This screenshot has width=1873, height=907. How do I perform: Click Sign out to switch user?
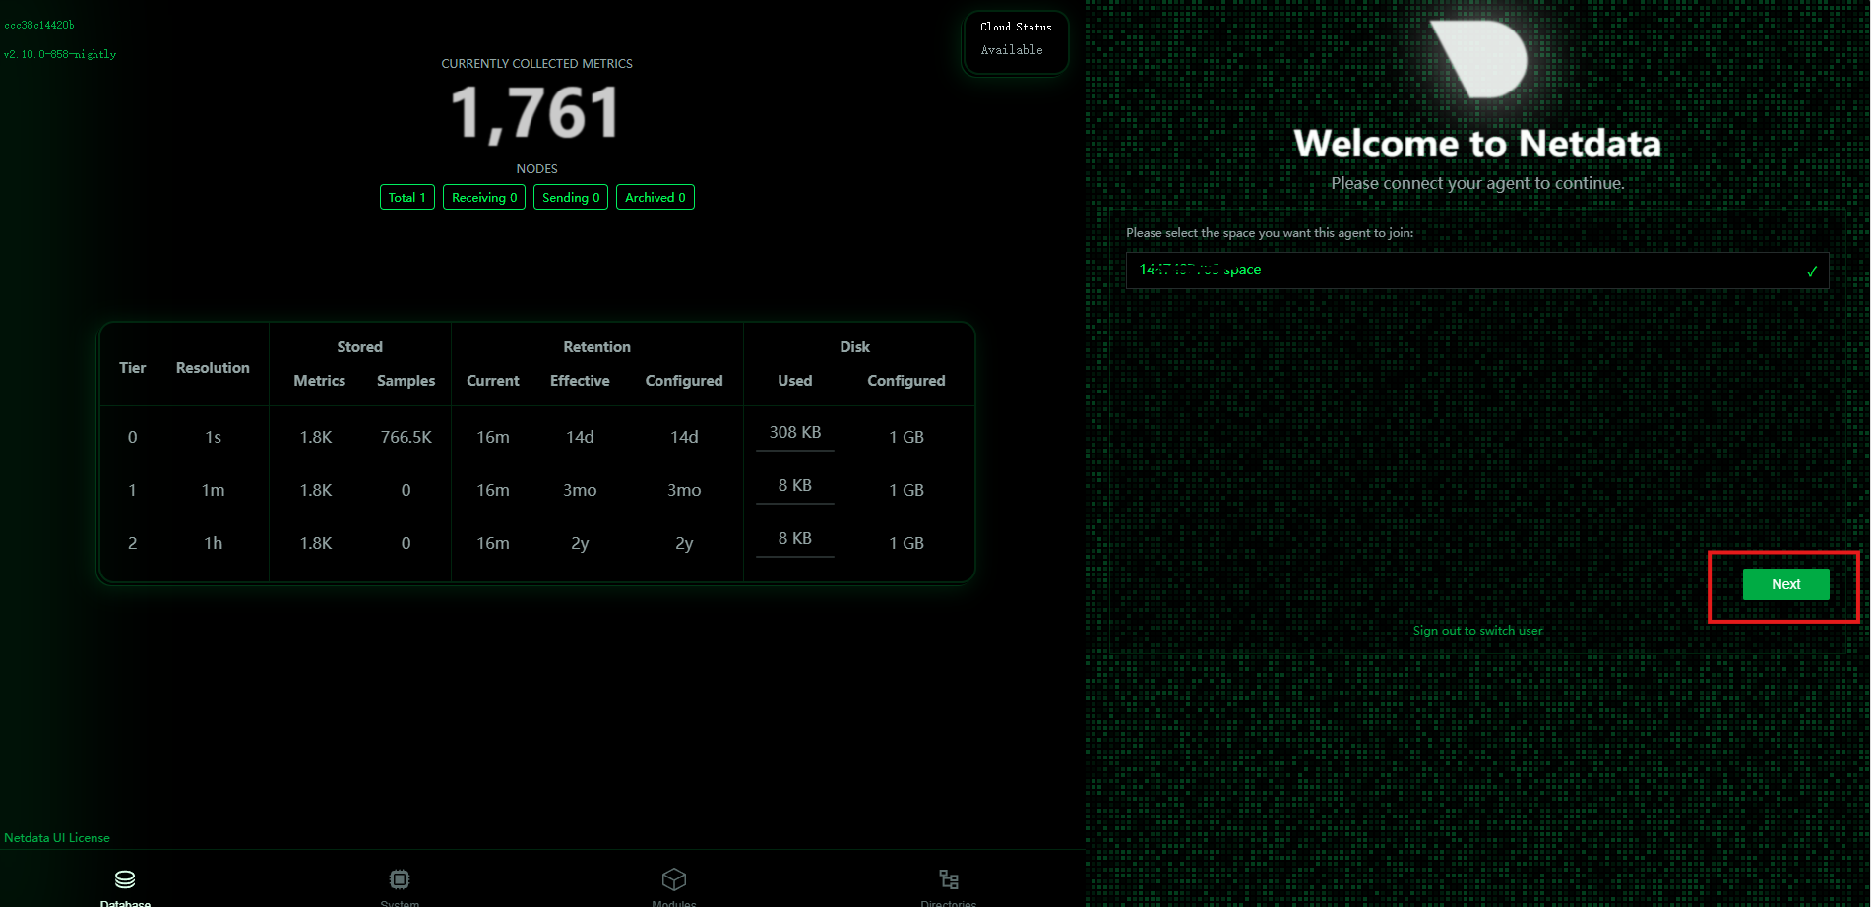tap(1477, 631)
